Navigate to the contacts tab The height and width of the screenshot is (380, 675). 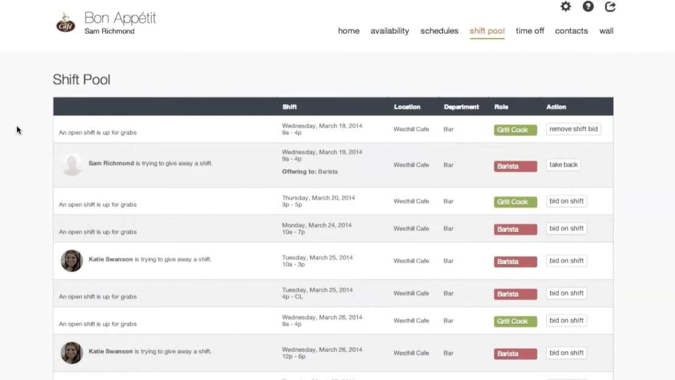pyautogui.click(x=571, y=31)
